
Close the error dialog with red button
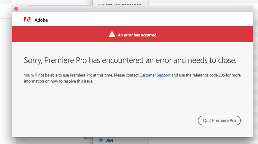click(16, 9)
